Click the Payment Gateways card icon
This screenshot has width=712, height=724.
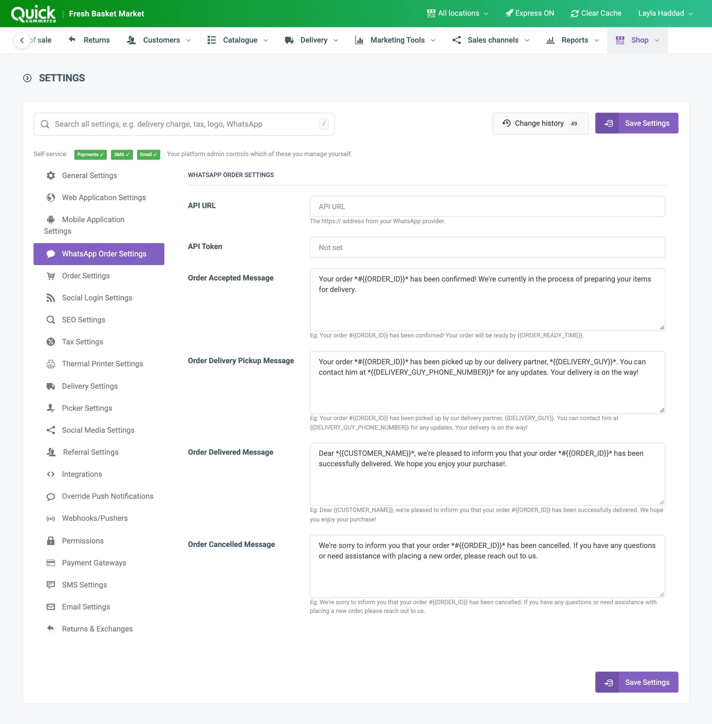point(51,563)
